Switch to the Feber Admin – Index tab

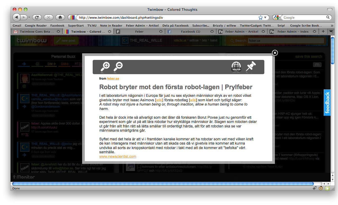point(293,31)
